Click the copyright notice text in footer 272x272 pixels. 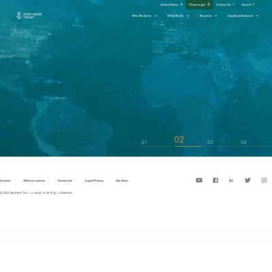pyautogui.click(x=36, y=192)
